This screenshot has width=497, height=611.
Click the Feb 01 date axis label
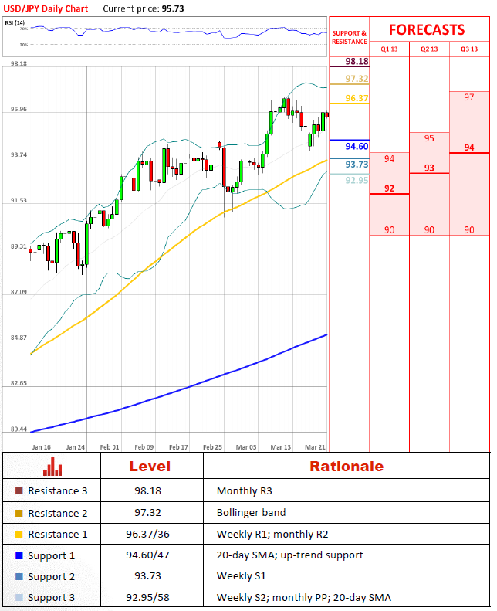coord(110,447)
